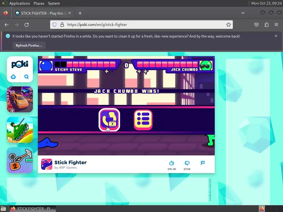This screenshot has width=283, height=212.
Task: Go back to previous page
Action: tap(7, 25)
